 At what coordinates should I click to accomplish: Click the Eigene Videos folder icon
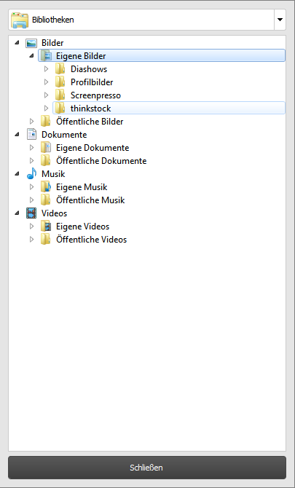(x=46, y=227)
